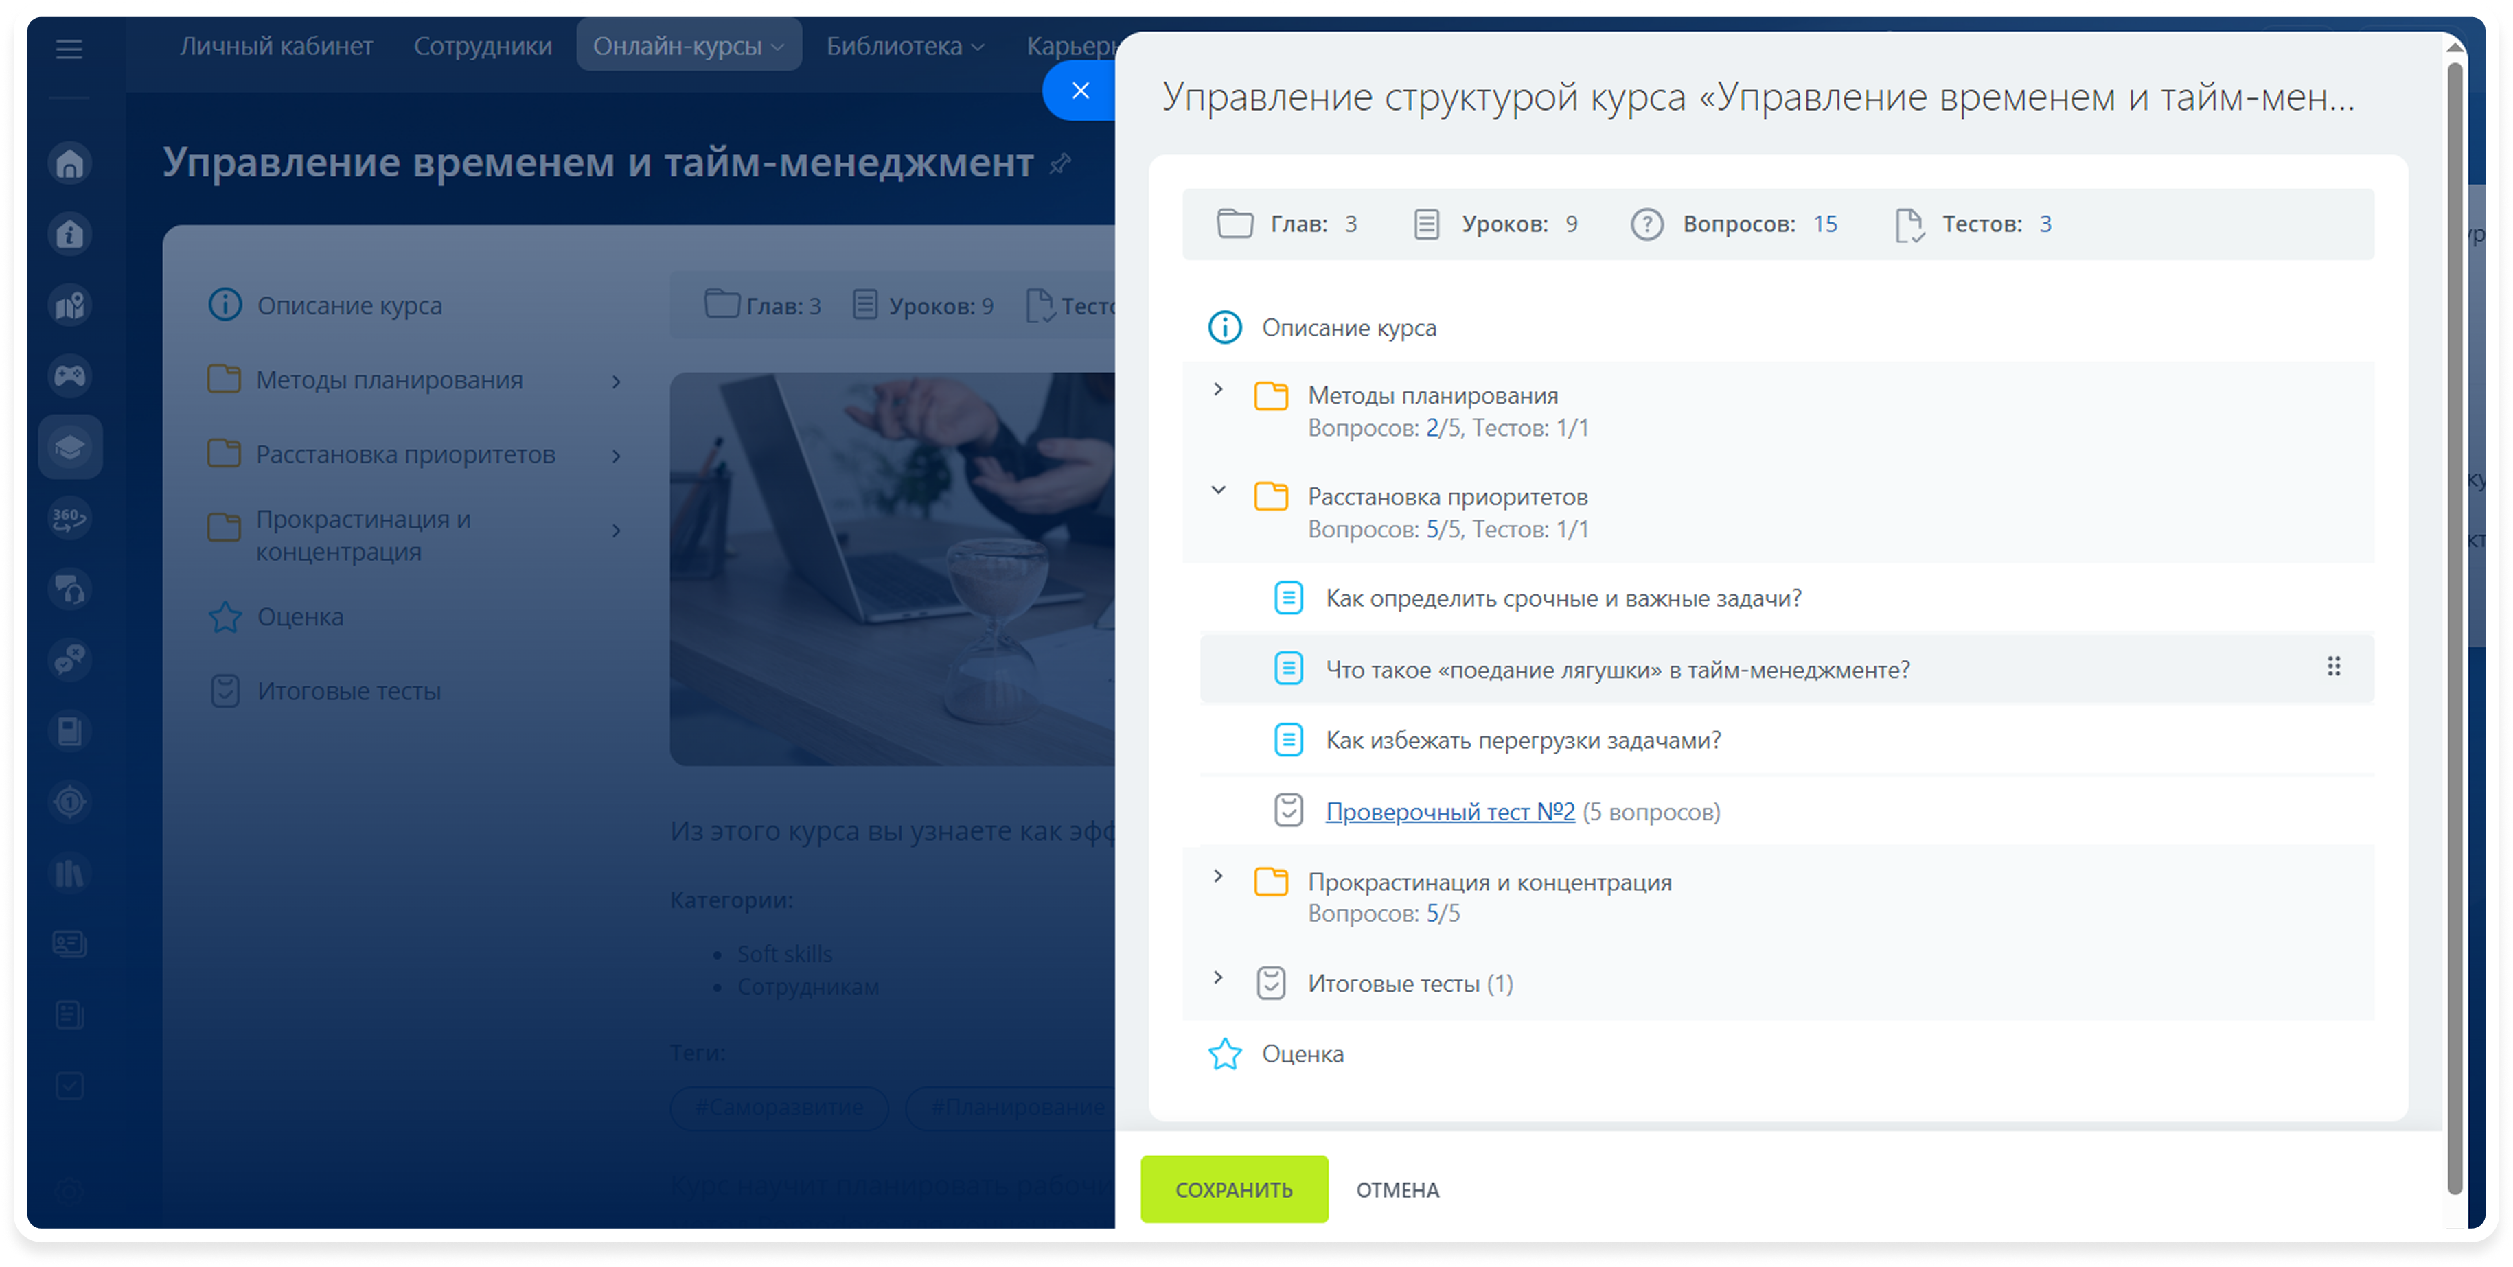Expand the Прокрастинация и концентрация chapter
2513x1267 pixels.
(x=1217, y=876)
